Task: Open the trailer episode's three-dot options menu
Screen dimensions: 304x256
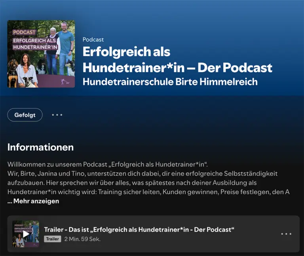Action: pyautogui.click(x=286, y=234)
